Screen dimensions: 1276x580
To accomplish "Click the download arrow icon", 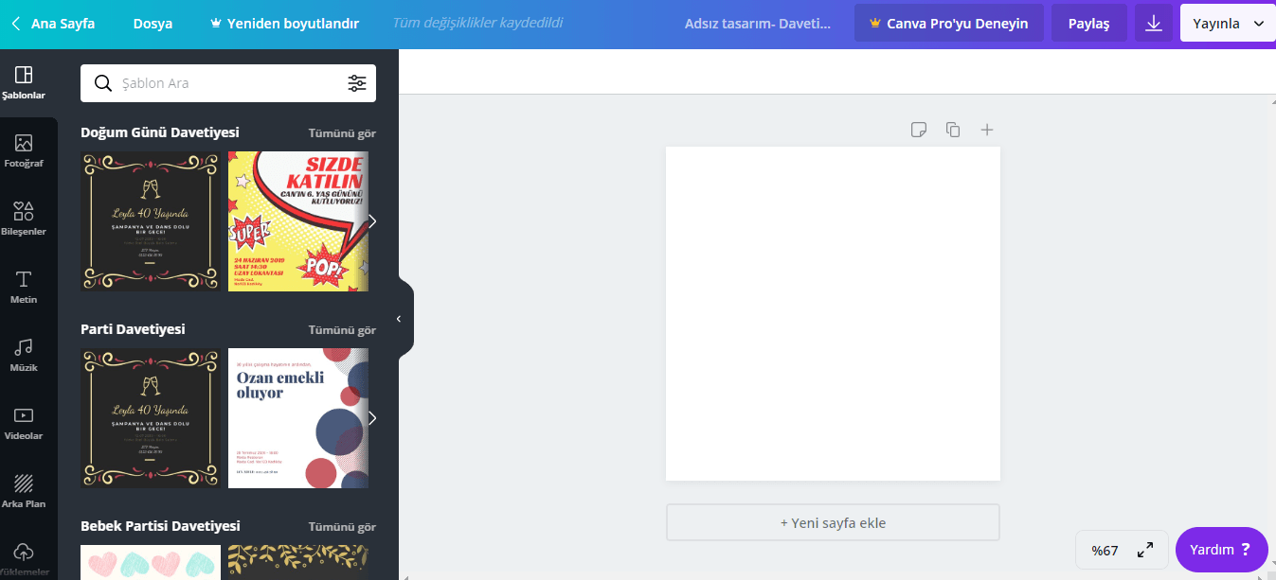I will point(1153,24).
